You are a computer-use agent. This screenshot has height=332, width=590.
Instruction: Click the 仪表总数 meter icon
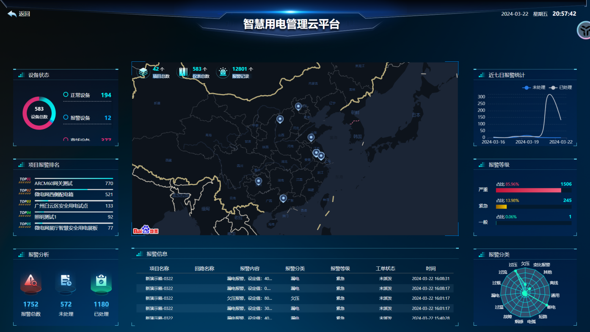[183, 72]
